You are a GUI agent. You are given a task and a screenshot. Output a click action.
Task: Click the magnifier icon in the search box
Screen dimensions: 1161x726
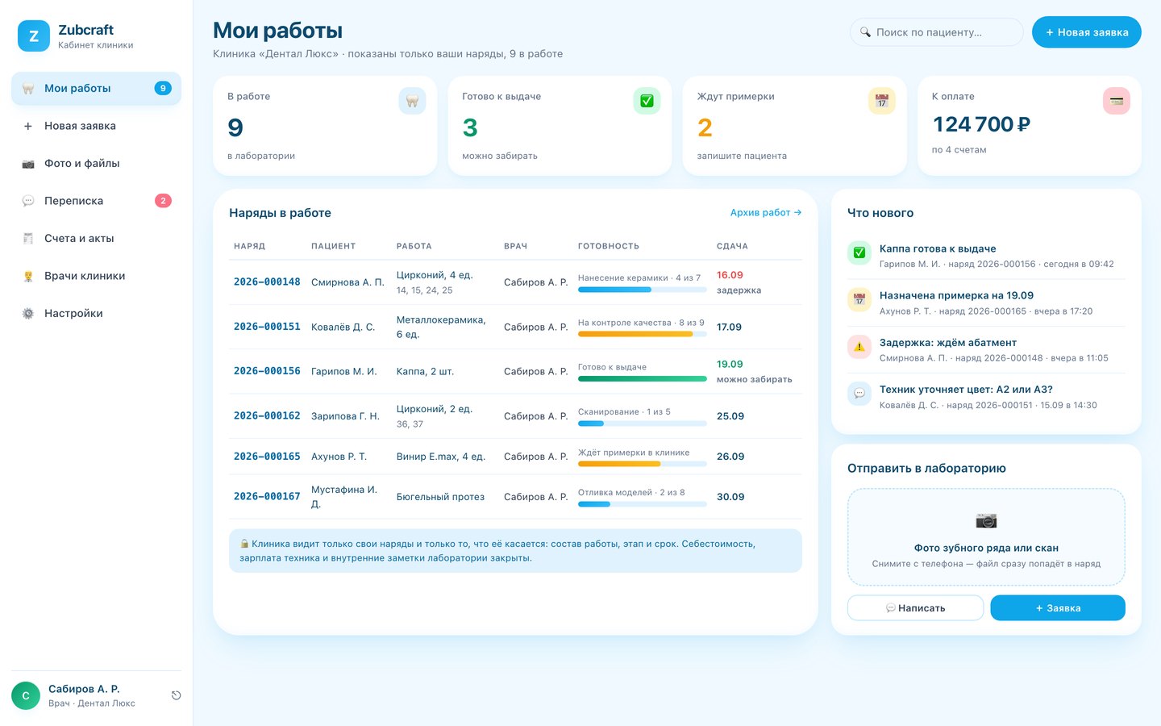tap(865, 32)
